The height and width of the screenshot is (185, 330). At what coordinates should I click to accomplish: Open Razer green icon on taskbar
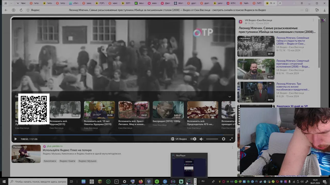pyautogui.click(x=157, y=182)
